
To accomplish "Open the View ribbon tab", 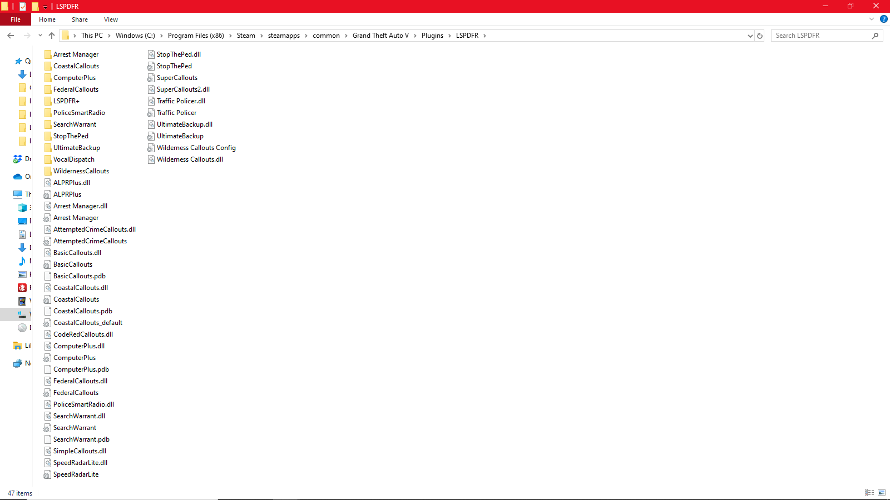I will (x=111, y=19).
